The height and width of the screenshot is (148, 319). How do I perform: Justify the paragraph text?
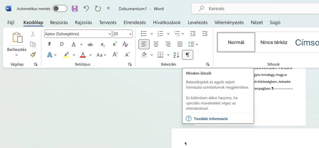pos(180,44)
